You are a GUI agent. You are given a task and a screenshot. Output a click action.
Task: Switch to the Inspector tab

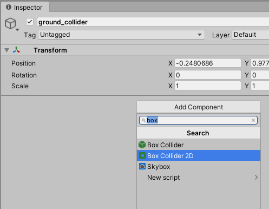click(x=25, y=8)
